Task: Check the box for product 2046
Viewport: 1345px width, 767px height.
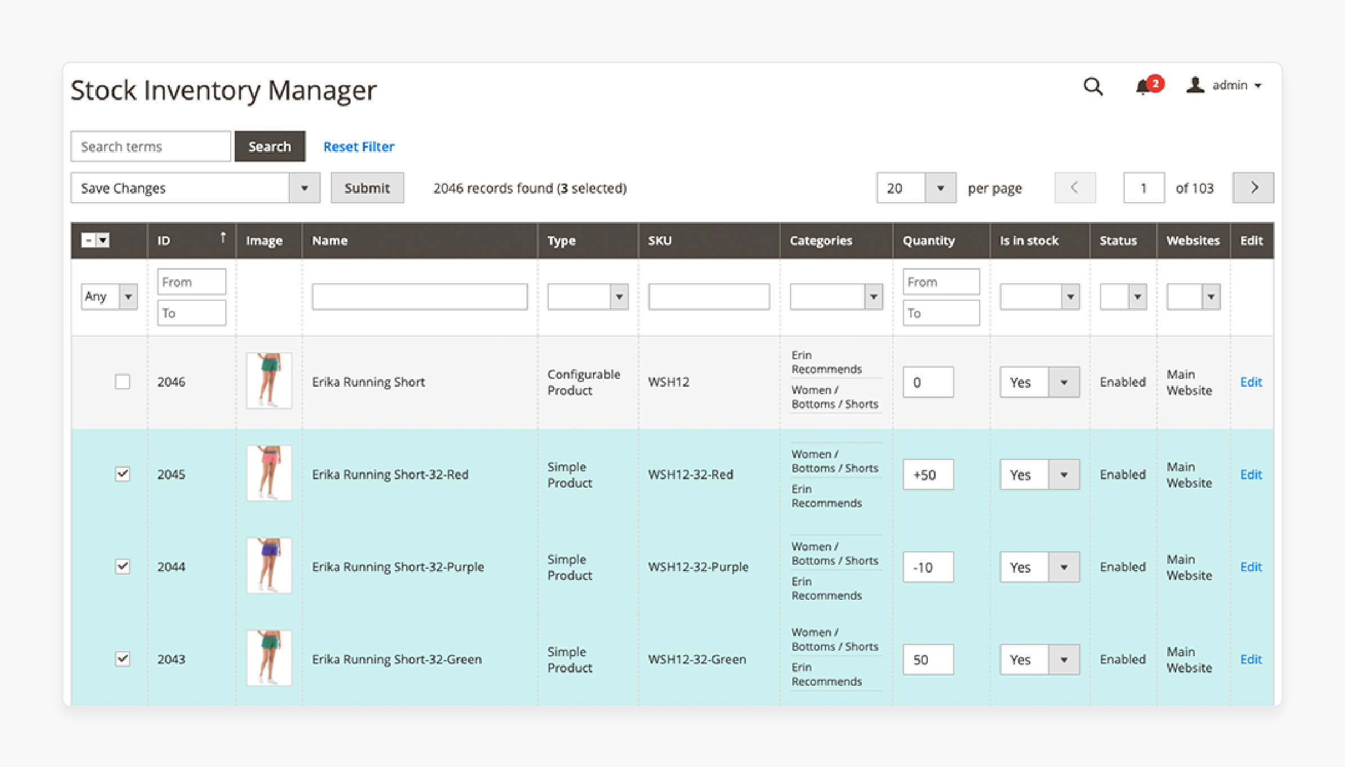Action: click(x=122, y=382)
